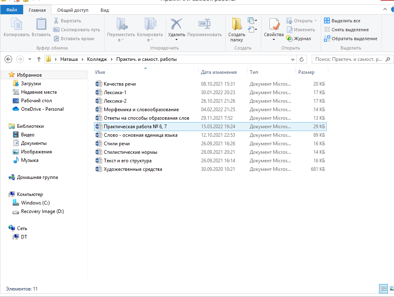The height and width of the screenshot is (297, 394).
Task: Open the address bar history dropdown arrow
Action: (x=293, y=59)
